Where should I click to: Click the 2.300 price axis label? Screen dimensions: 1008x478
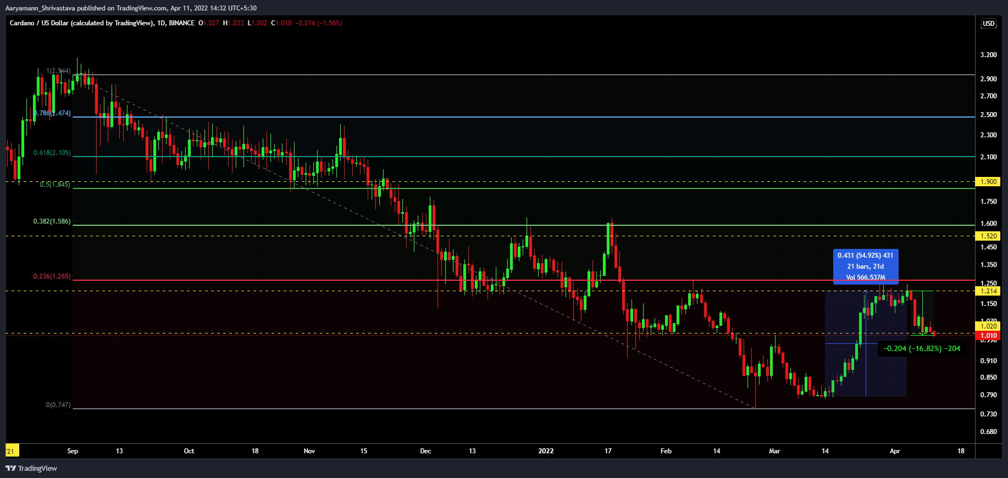click(989, 135)
